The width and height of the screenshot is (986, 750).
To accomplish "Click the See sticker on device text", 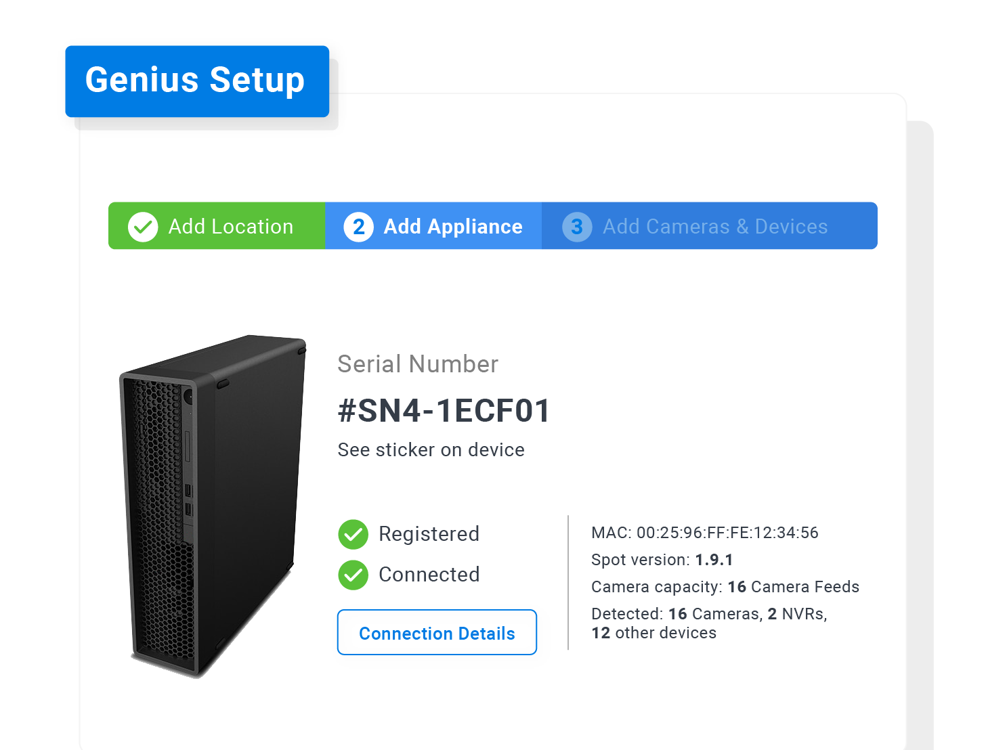I will click(x=431, y=450).
